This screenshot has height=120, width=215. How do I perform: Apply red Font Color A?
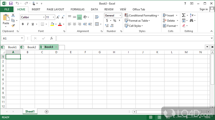pos(60,24)
